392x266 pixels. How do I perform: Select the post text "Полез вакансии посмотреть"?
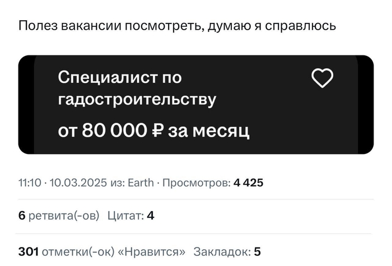pos(110,26)
